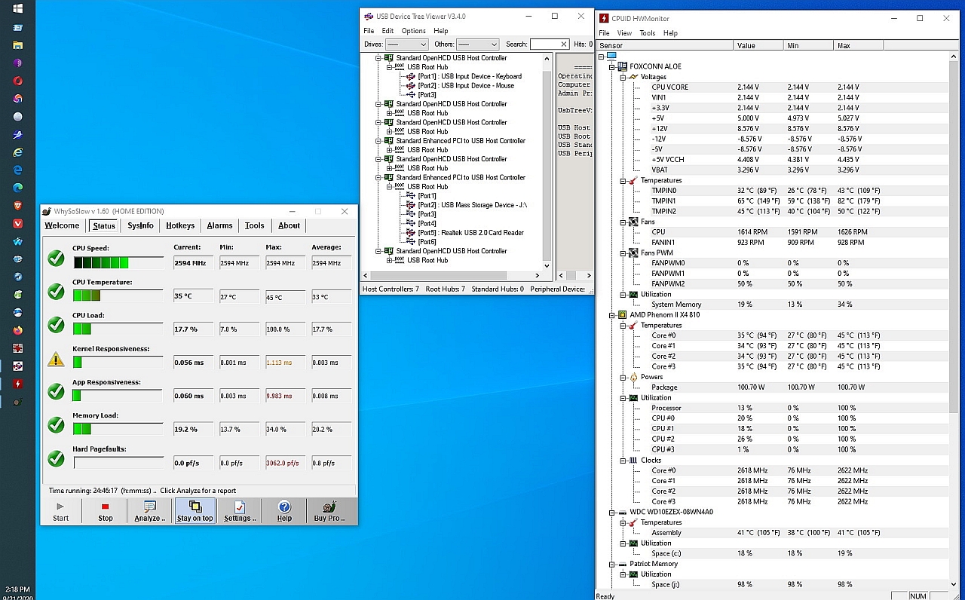This screenshot has width=965, height=600.
Task: Launch Internet Explorer from the taskbar
Action: 17,152
